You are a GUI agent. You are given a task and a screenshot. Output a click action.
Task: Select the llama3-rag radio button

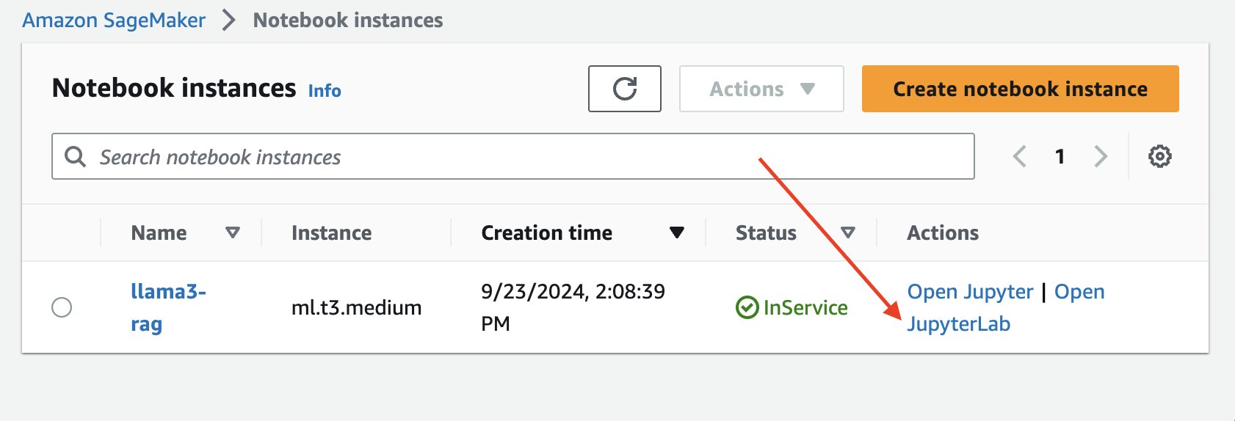point(62,307)
